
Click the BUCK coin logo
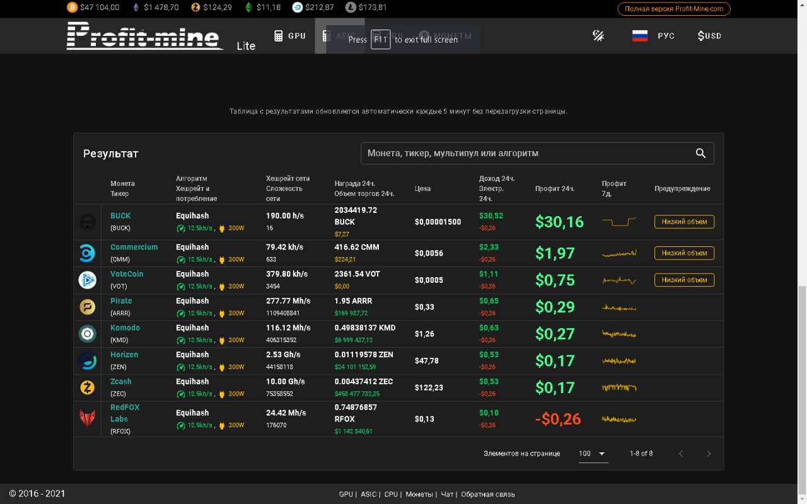click(87, 222)
